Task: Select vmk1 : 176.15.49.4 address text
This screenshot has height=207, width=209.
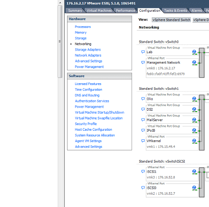Action: (x=161, y=146)
